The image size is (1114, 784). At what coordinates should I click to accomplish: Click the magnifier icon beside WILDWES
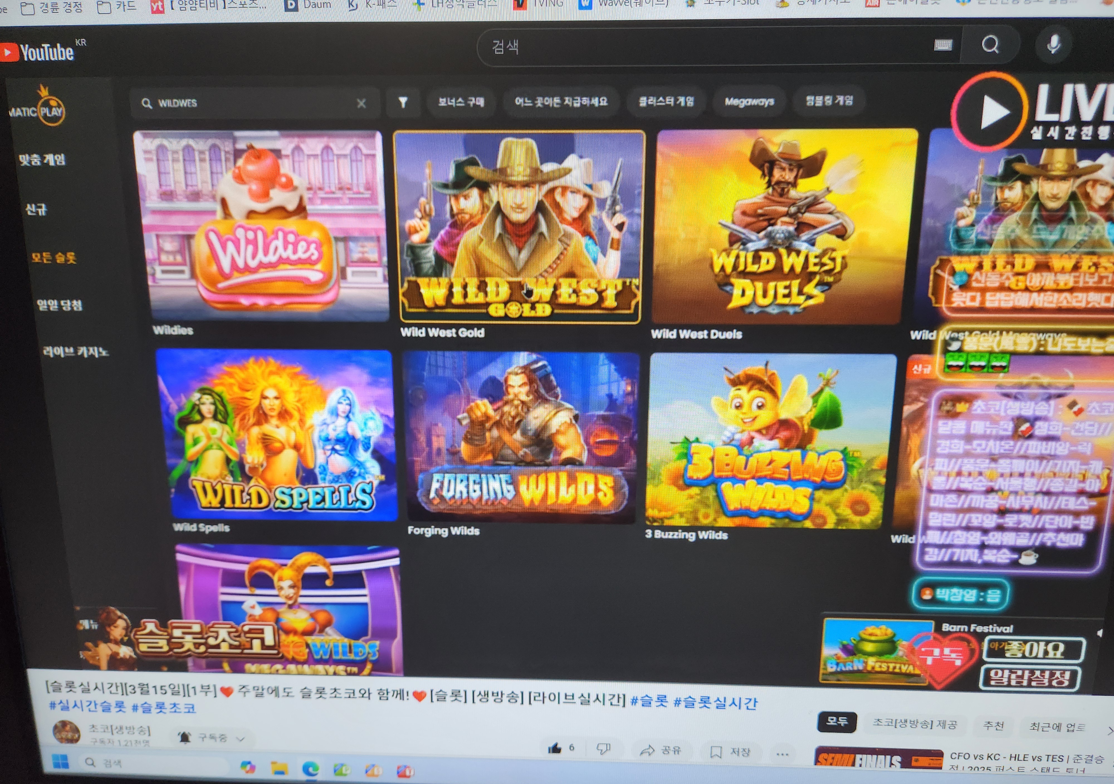pyautogui.click(x=146, y=103)
